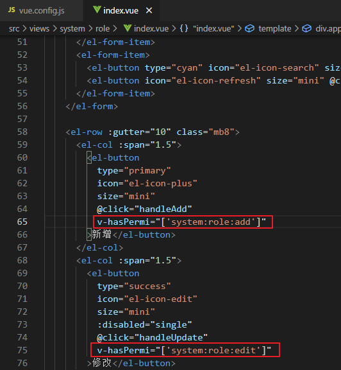Click line number 51 in the gutter
The image size is (341, 370).
pos(22,42)
